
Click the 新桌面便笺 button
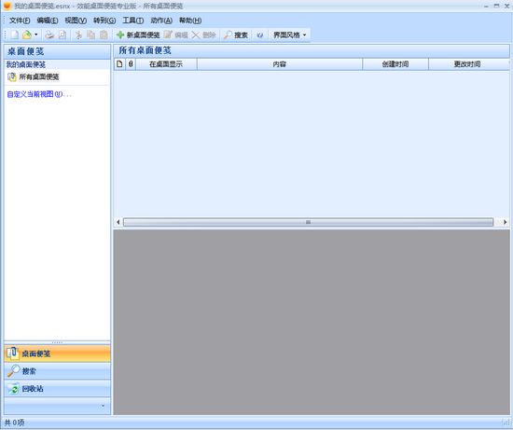tap(138, 35)
